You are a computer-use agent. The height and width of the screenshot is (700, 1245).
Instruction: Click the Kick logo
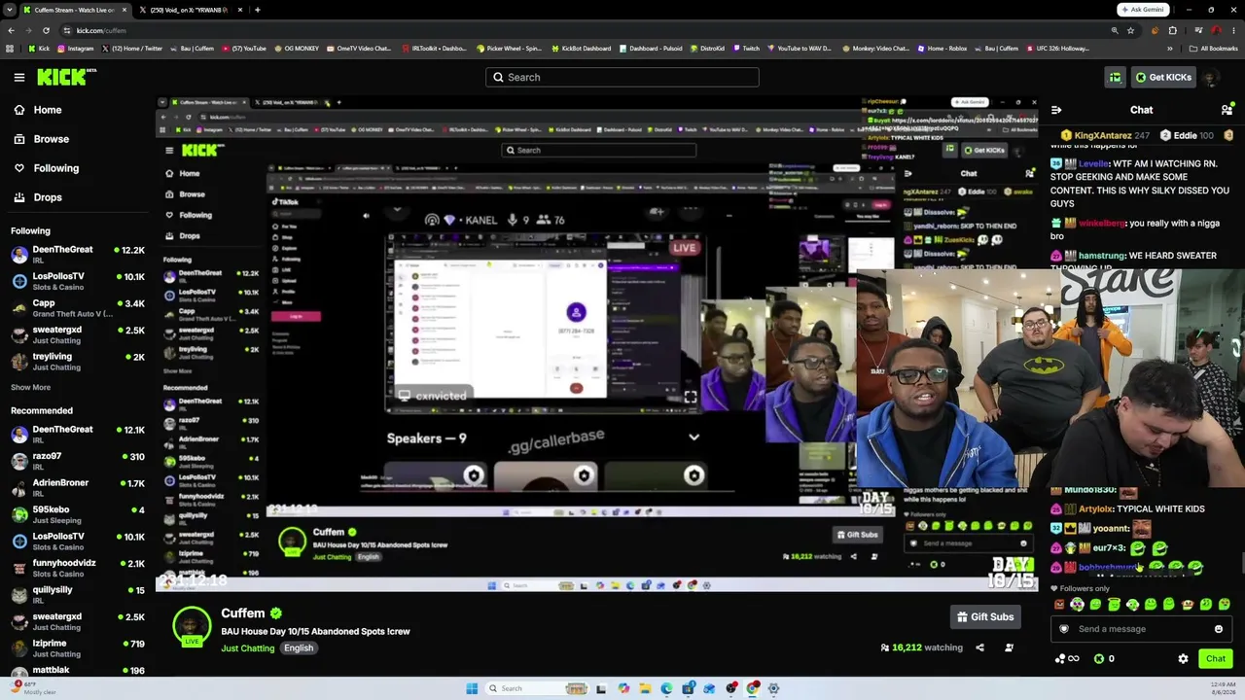[x=66, y=77]
